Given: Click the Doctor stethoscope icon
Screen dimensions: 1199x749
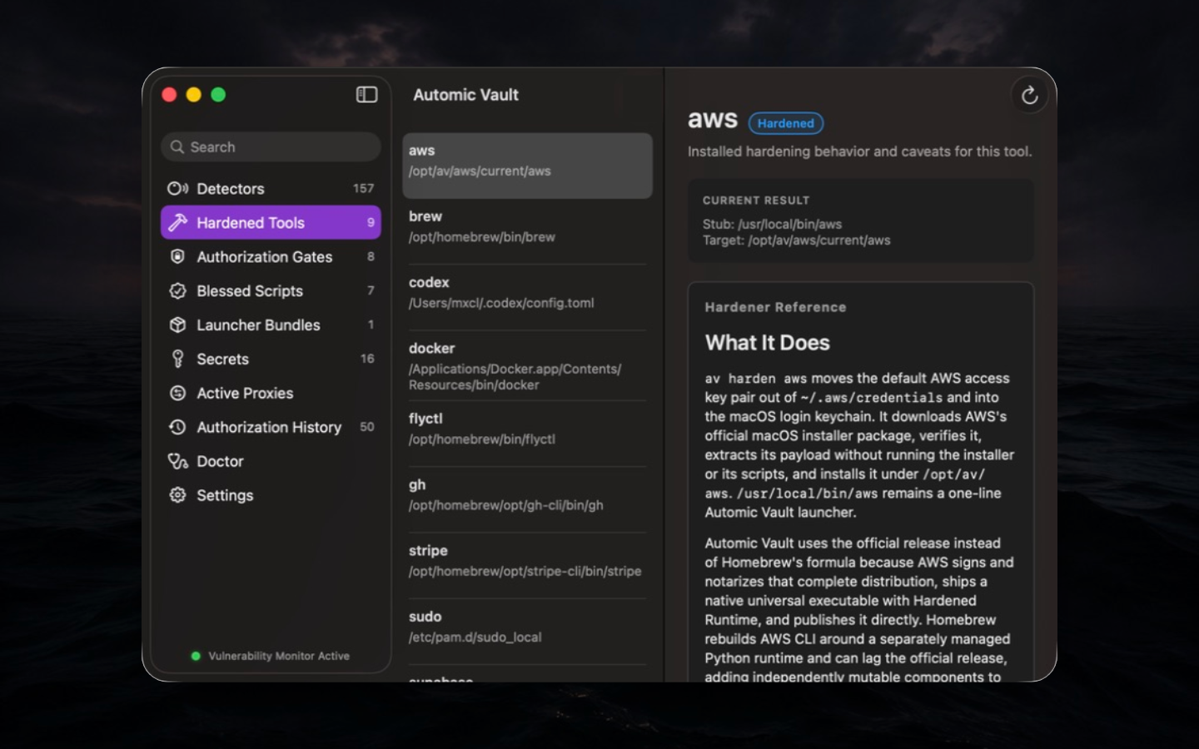Looking at the screenshot, I should click(x=177, y=462).
